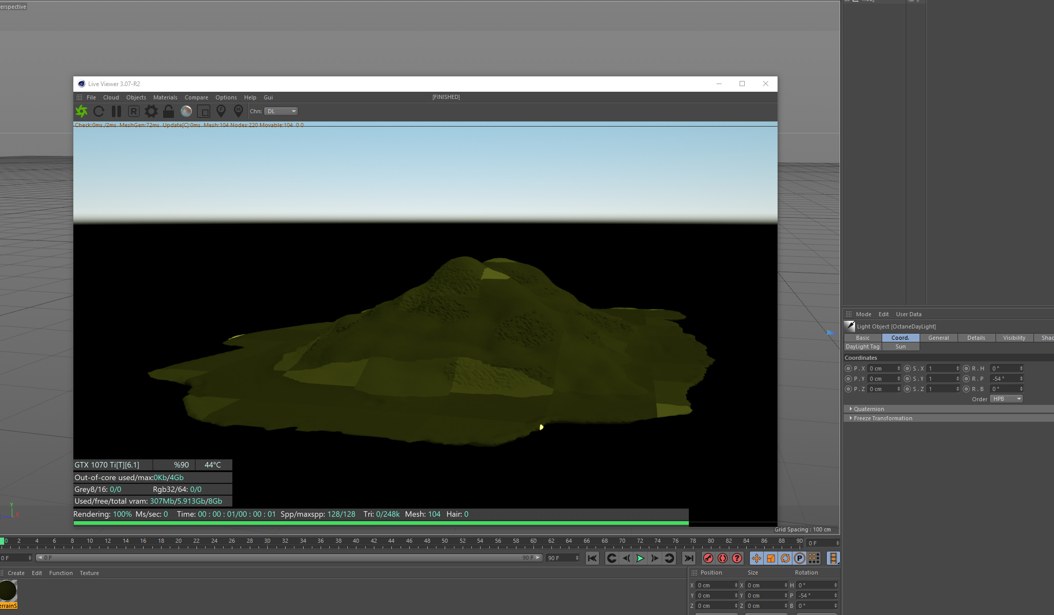Image resolution: width=1054 pixels, height=615 pixels.
Task: Select the Sun tab
Action: [901, 346]
